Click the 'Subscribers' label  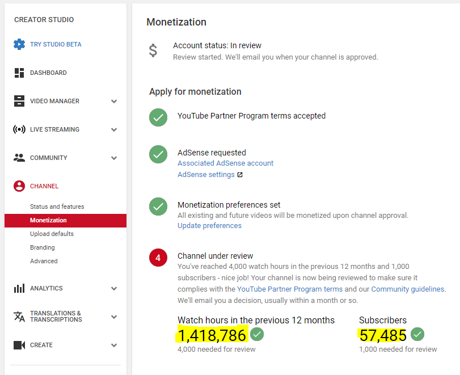382,320
